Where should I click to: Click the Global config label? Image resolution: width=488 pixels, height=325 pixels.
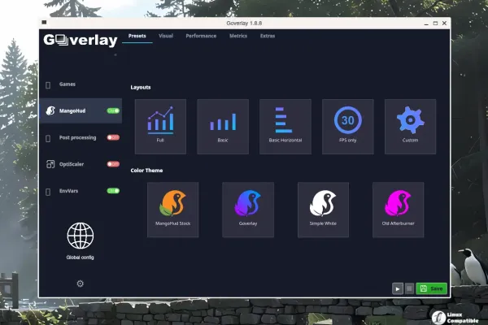tap(80, 258)
